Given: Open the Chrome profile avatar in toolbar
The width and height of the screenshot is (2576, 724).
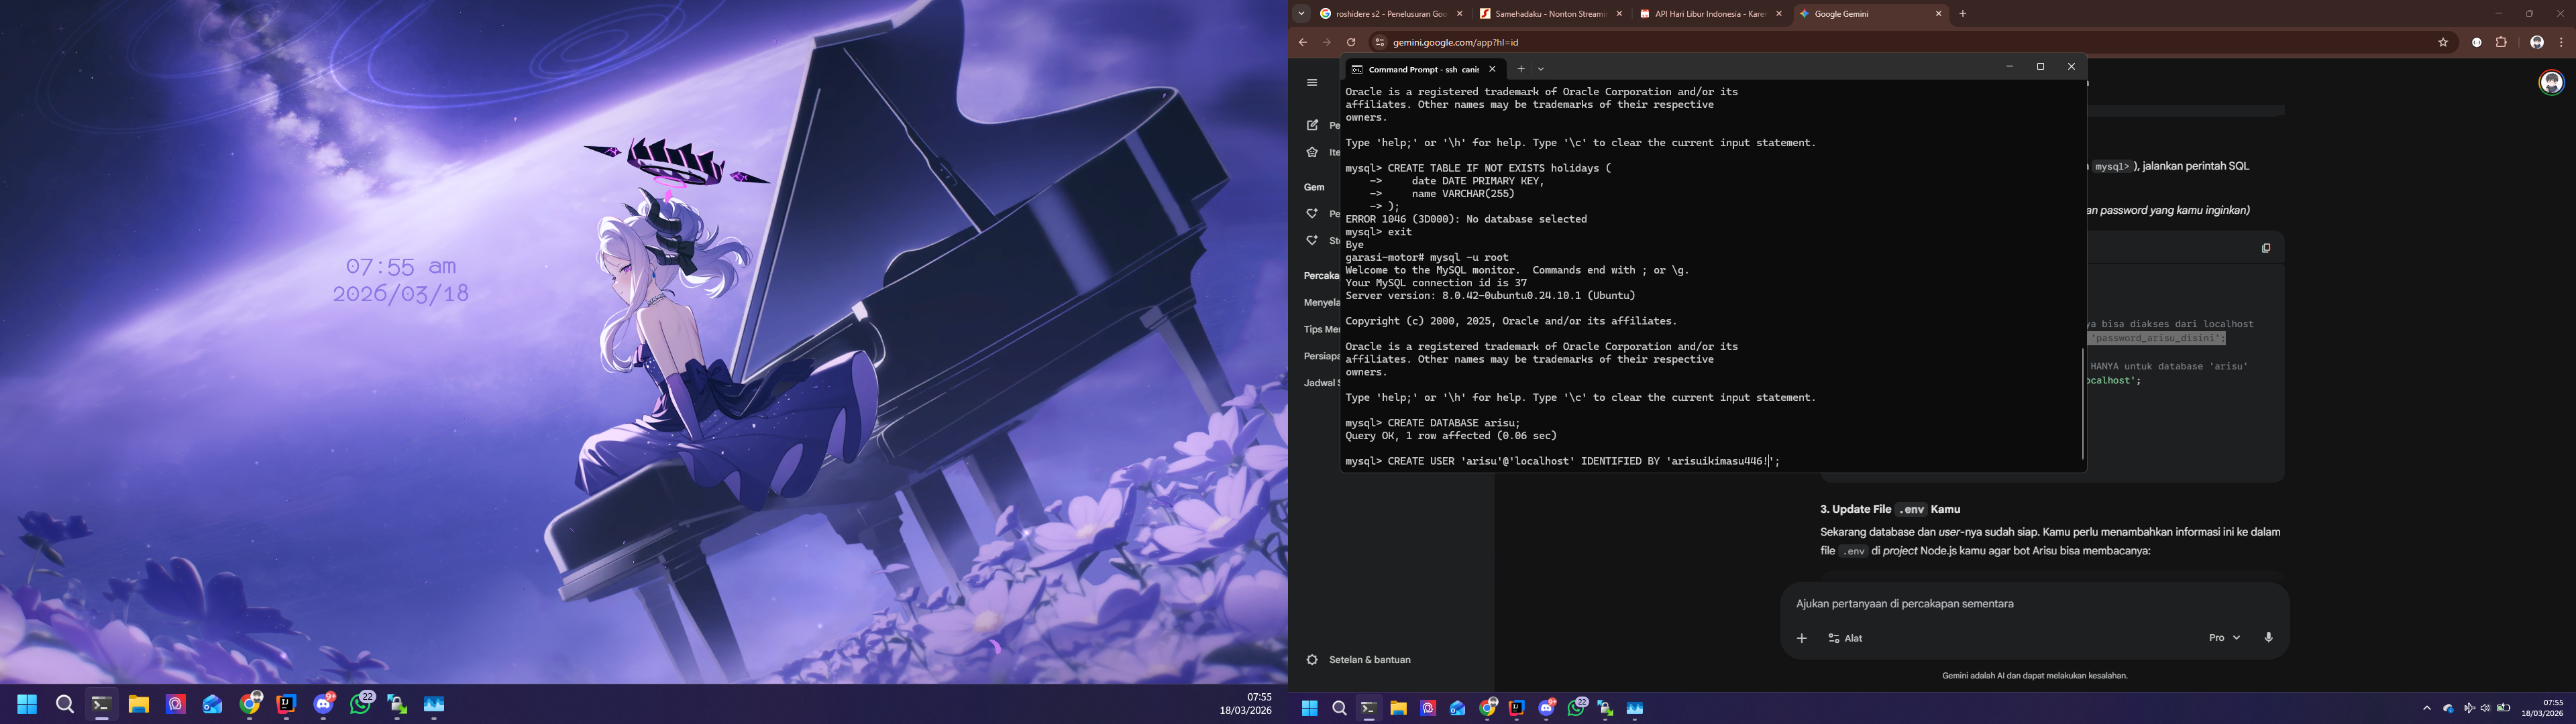Looking at the screenshot, I should [2537, 43].
